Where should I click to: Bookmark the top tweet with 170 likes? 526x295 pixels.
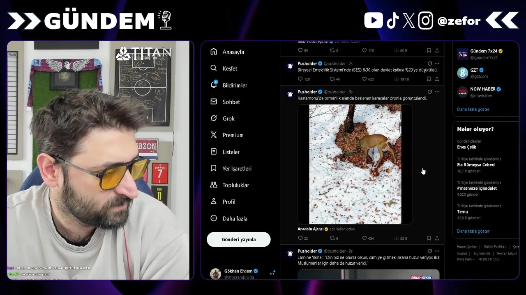tap(429, 50)
